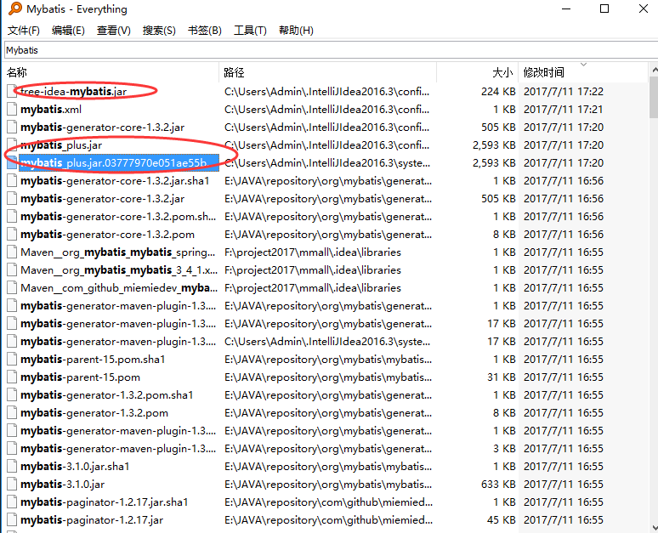
Task: Click the vertical scrollbar thumb
Action: click(x=654, y=98)
